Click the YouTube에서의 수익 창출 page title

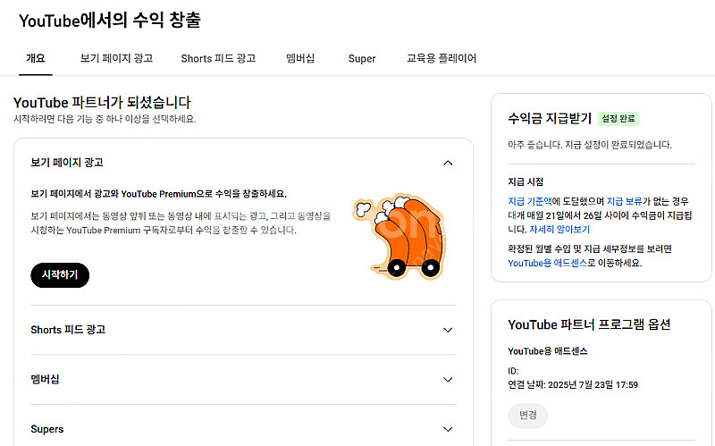coord(110,21)
